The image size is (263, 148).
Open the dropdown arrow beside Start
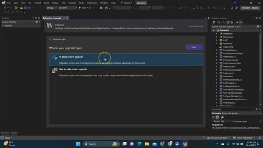pos(88,8)
